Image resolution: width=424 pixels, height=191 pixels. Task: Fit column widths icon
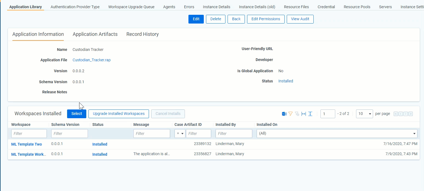[x=304, y=114]
